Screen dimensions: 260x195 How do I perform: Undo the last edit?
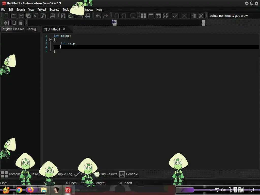click(x=98, y=16)
